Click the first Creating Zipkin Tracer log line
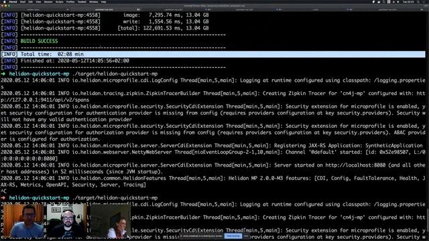429x241 pixels. point(213,96)
